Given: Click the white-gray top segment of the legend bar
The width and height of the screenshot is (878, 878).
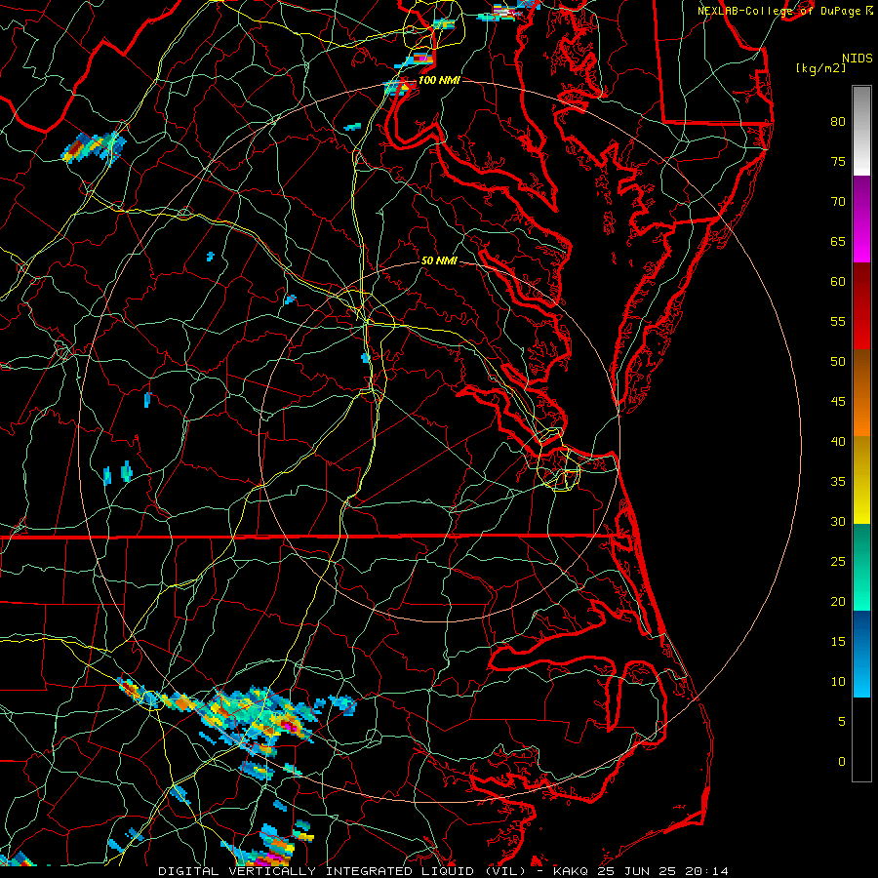Looking at the screenshot, I should 861,131.
